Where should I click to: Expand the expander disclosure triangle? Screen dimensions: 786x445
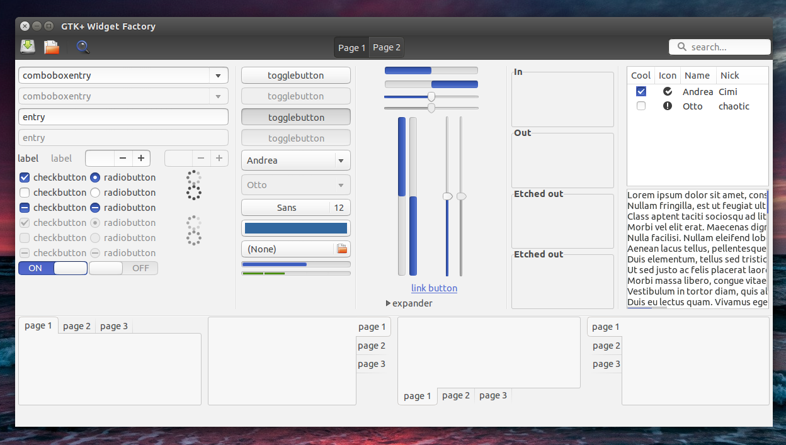point(389,303)
